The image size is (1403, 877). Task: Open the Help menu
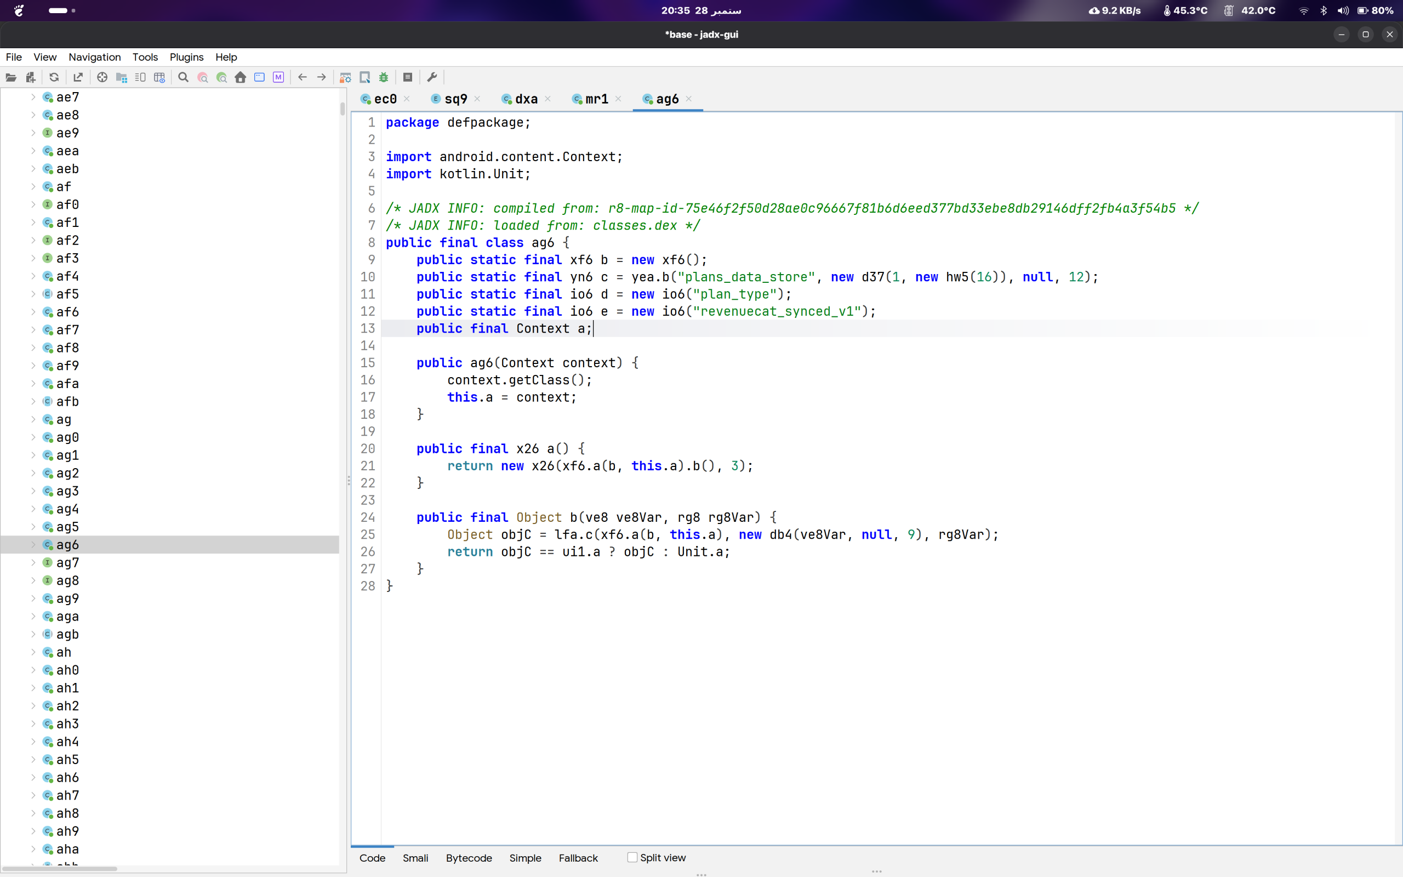(226, 57)
